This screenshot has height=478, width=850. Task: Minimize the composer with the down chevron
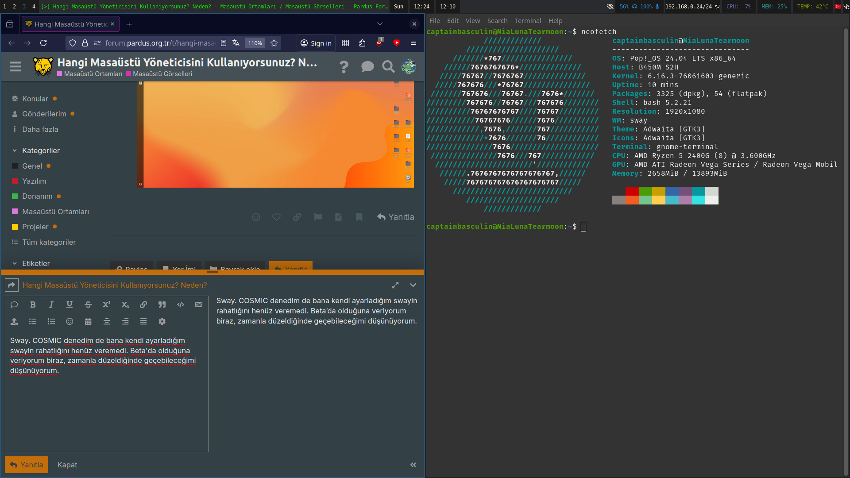pyautogui.click(x=413, y=285)
